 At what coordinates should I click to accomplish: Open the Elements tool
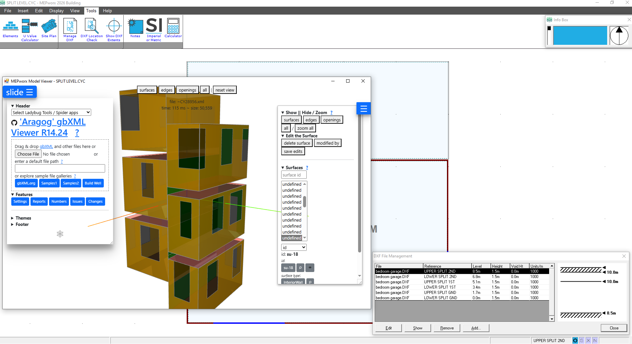[x=10, y=28]
